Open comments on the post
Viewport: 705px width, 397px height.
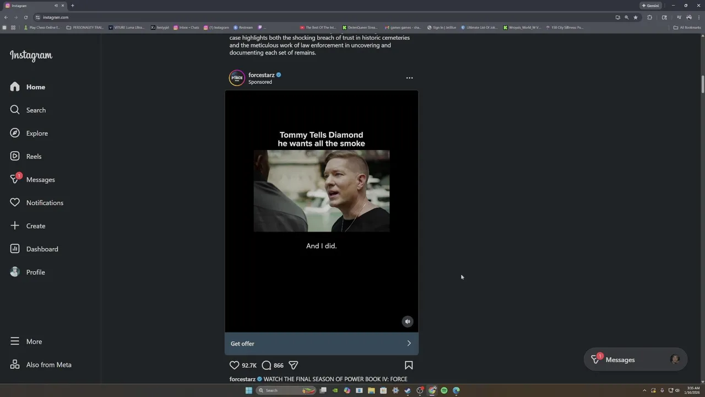[x=267, y=365]
